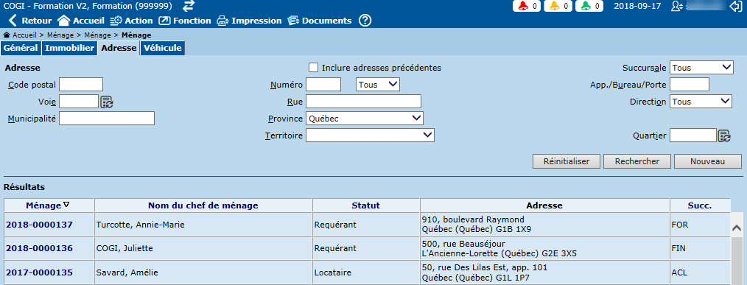Open the Quartier lookup icon

coord(724,136)
